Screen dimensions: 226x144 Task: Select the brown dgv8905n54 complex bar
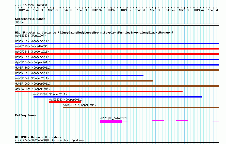click(117, 86)
